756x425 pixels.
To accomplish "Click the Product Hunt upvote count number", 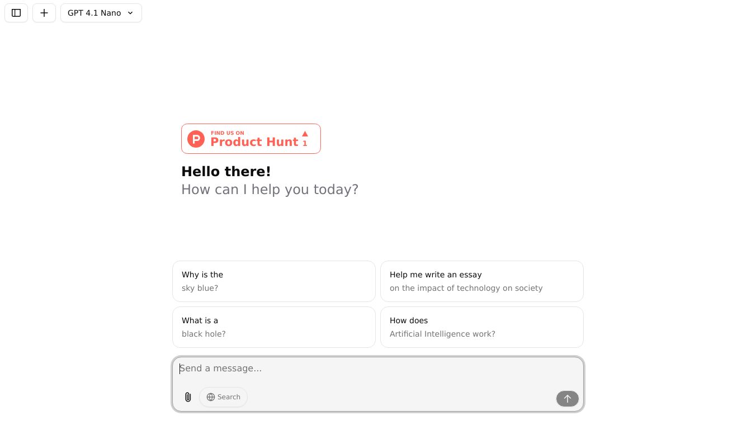I will 305,144.
